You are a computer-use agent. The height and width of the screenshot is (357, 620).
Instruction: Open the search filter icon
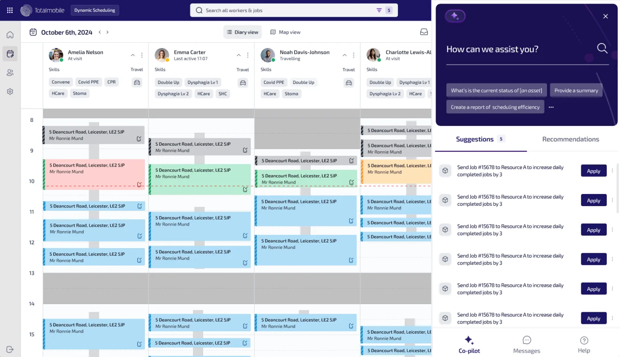point(379,10)
